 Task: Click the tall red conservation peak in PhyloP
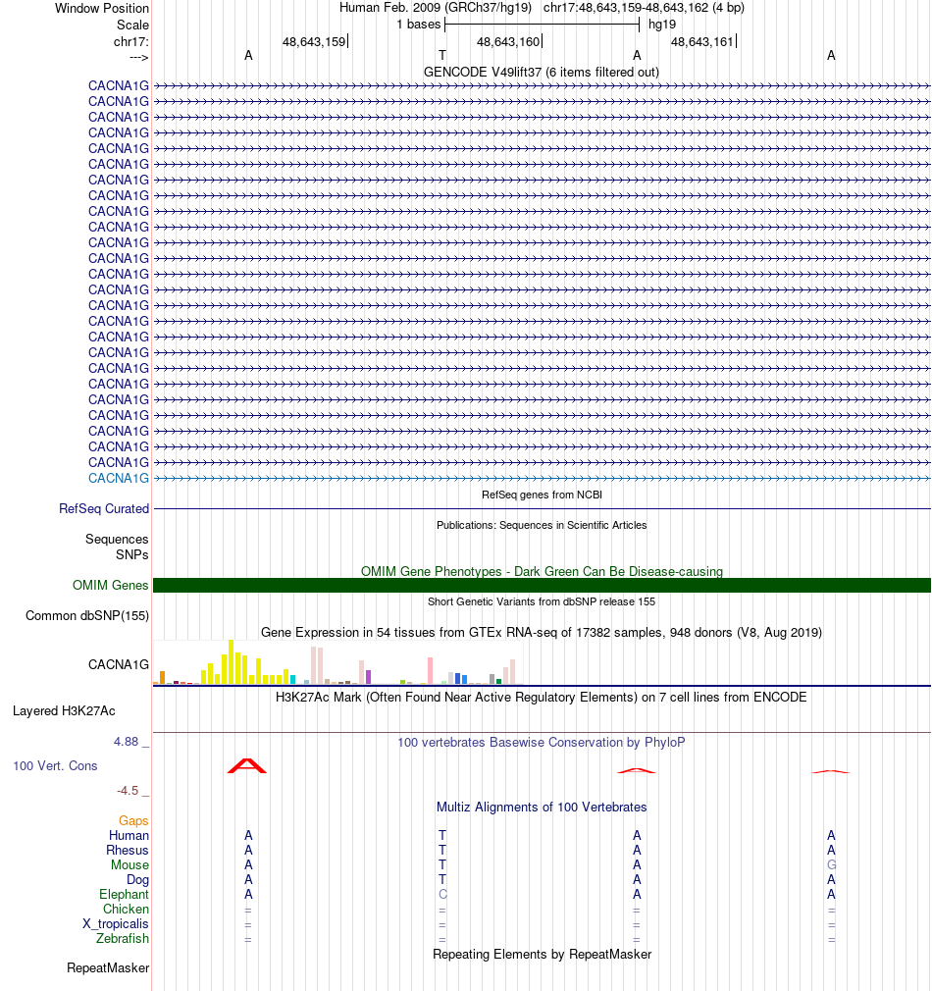pyautogui.click(x=247, y=765)
